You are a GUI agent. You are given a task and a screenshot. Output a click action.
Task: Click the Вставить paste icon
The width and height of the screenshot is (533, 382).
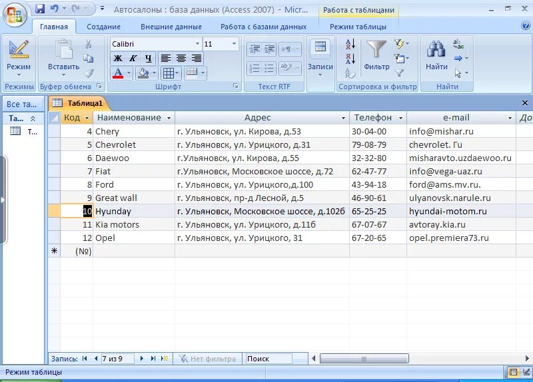pos(63,49)
